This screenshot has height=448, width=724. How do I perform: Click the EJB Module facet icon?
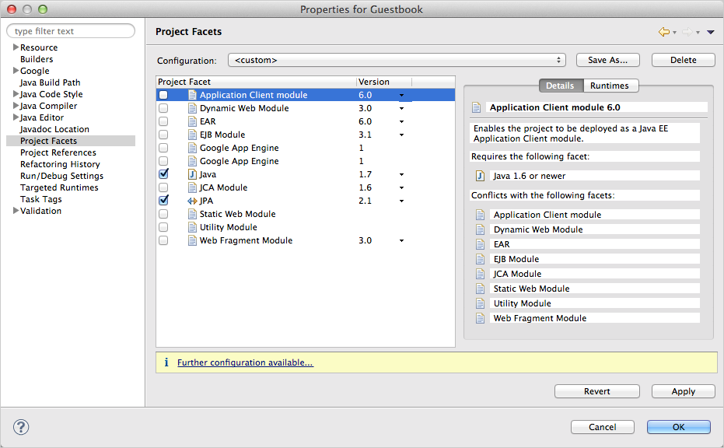(x=192, y=135)
